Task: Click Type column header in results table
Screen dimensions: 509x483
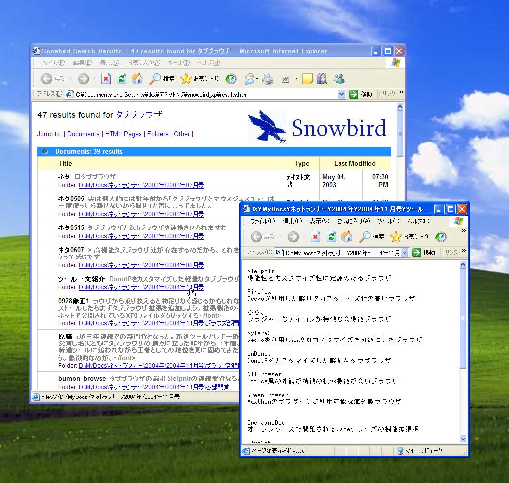Action: 302,163
